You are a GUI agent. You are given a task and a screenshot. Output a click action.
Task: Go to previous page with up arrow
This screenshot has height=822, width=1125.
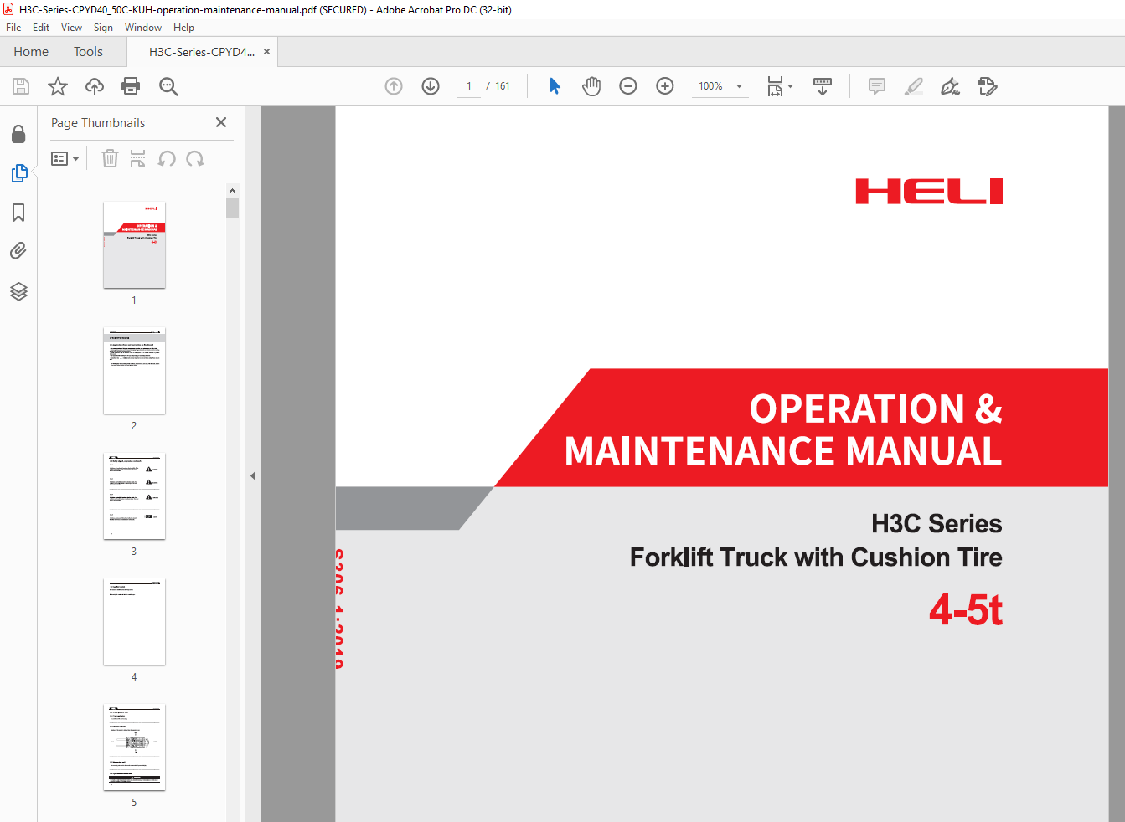[x=394, y=86]
